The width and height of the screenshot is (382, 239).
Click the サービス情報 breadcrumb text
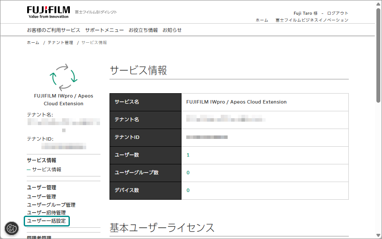pos(94,42)
